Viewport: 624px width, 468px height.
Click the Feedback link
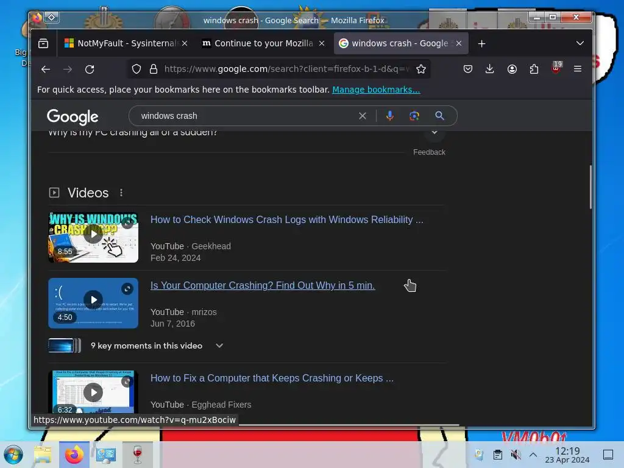(429, 152)
